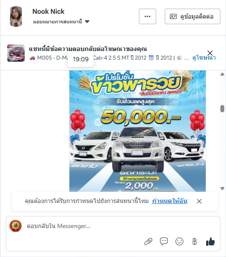Expand the assign conversation dropdown arrow

87,22
